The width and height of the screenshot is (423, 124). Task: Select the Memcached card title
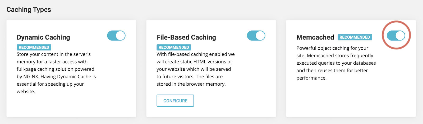[x=315, y=37]
